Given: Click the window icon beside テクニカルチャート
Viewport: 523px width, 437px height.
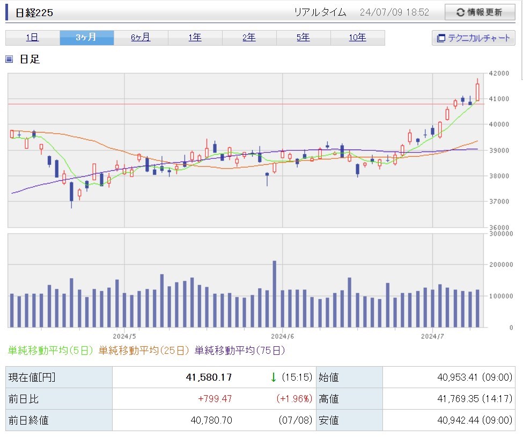Looking at the screenshot, I should 441,38.
